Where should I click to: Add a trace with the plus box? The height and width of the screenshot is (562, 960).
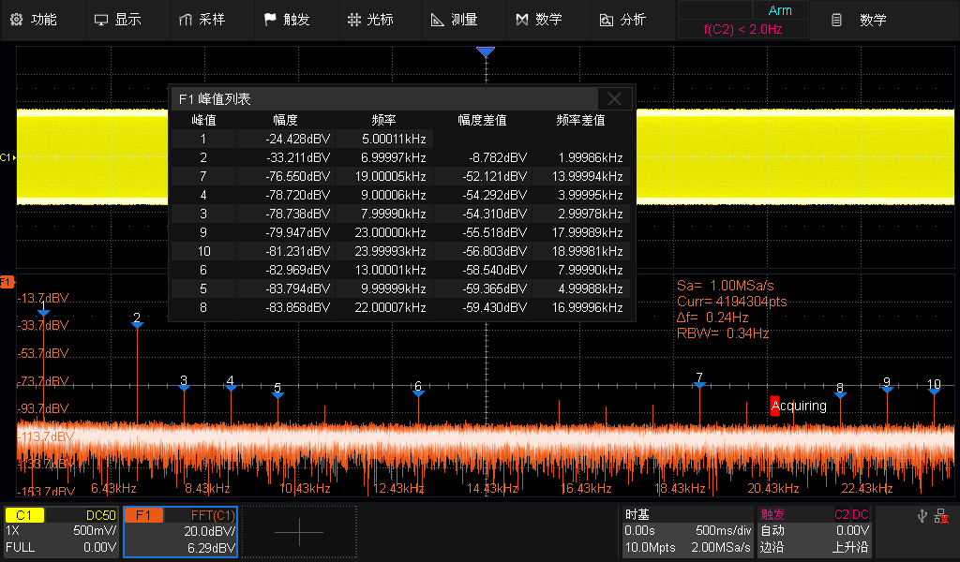coord(299,531)
